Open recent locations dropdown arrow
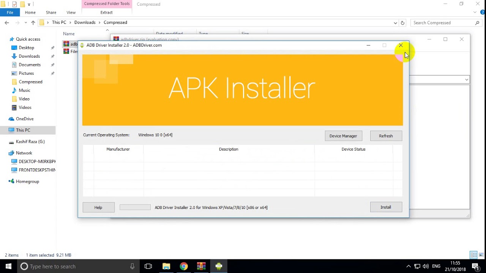The height and width of the screenshot is (273, 486). point(26,23)
